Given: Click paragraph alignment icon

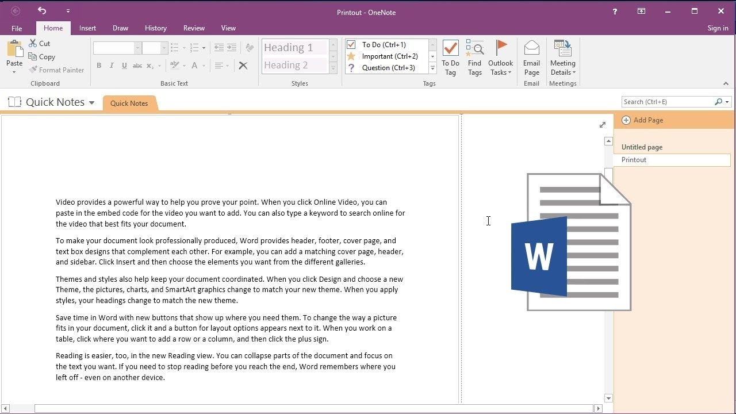Looking at the screenshot, I should (219, 66).
